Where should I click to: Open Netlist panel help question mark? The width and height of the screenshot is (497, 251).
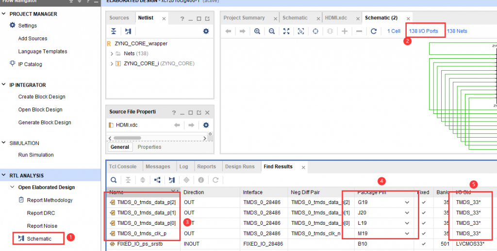click(182, 19)
